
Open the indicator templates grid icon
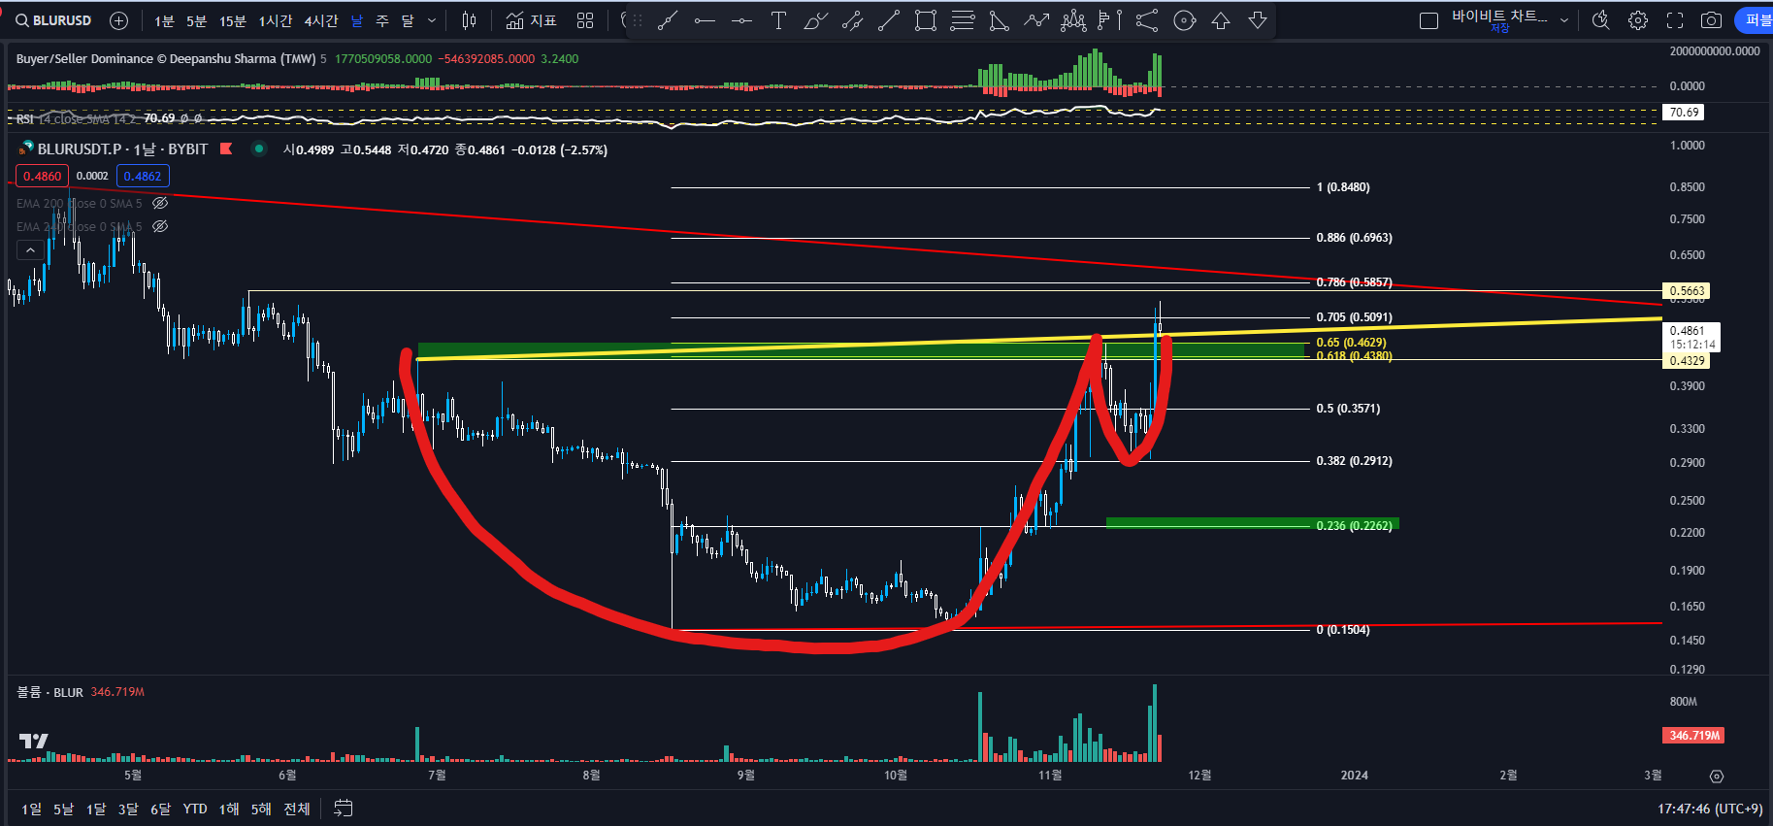tap(584, 20)
